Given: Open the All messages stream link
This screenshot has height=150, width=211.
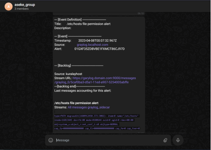Looking at the screenshot, I should click(x=77, y=107).
